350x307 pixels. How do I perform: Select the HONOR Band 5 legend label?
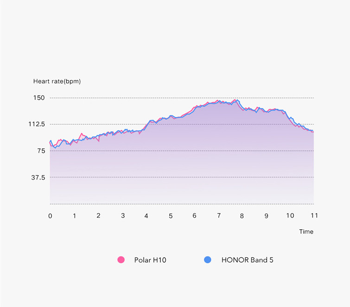pos(248,260)
